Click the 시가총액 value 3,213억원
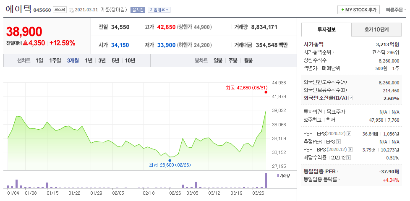This screenshot has height=201, width=410. (x=387, y=44)
